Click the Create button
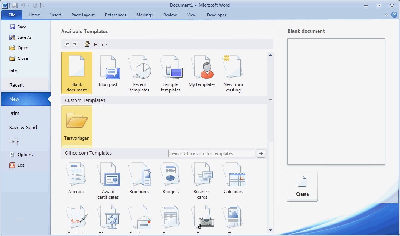This screenshot has width=400, height=236. tap(302, 187)
